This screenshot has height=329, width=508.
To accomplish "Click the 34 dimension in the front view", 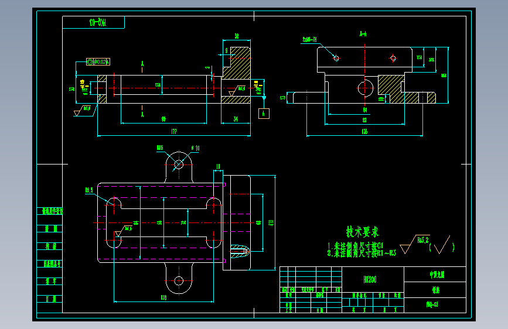I will (236, 119).
